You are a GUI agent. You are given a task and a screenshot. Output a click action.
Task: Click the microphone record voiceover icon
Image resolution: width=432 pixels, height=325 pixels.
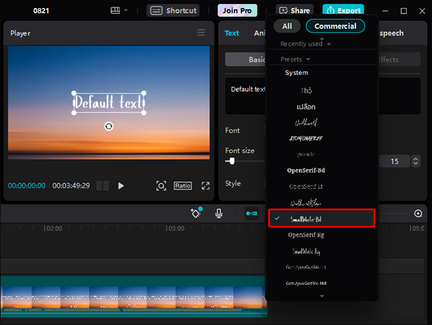pyautogui.click(x=218, y=213)
